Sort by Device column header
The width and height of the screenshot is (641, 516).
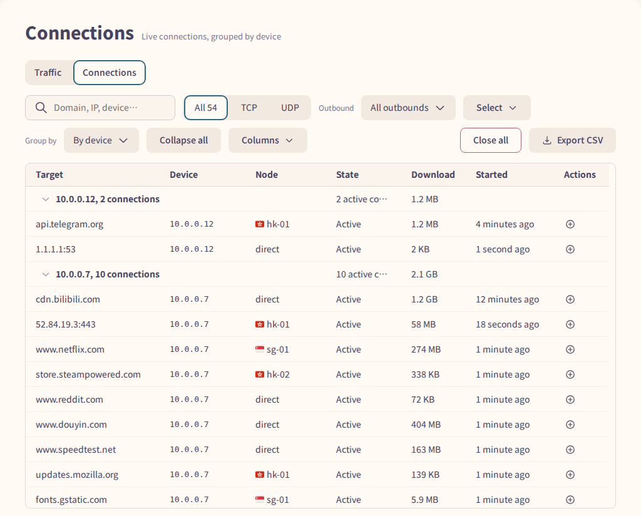[x=184, y=175]
